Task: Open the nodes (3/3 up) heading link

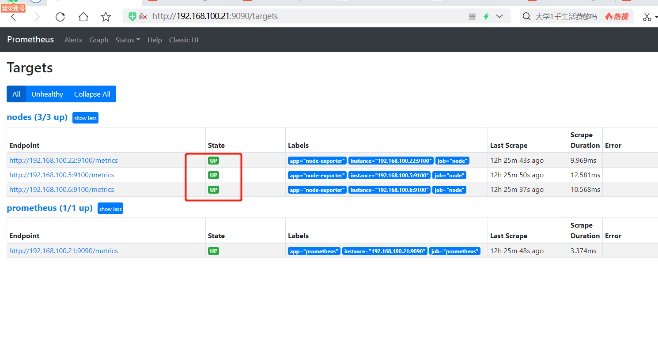Action: point(37,117)
